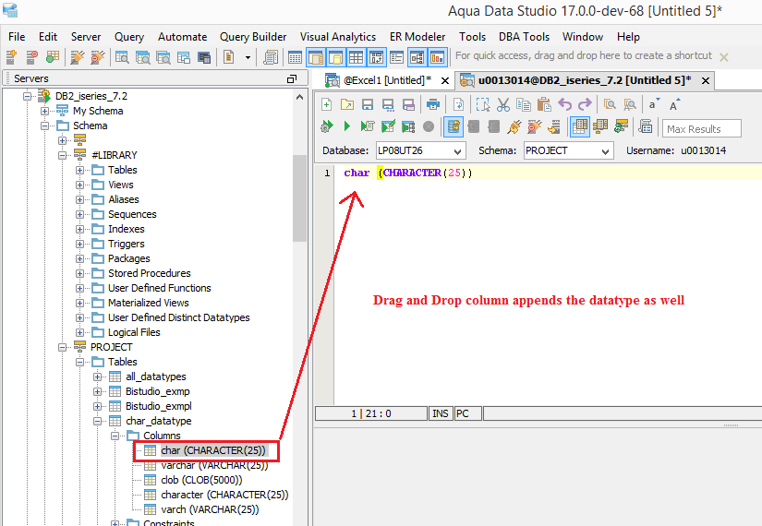Select the Logical Files folder
762x526 pixels.
[x=134, y=333]
